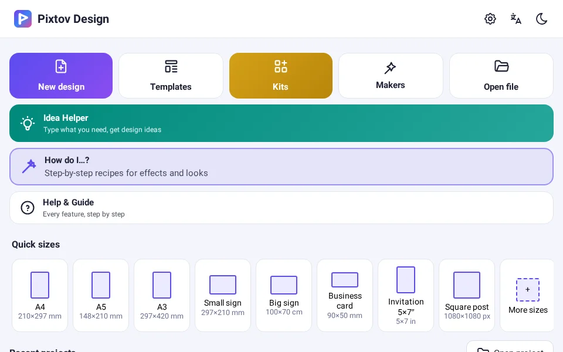Open More sizes options
This screenshot has height=352, width=563.
pos(527,295)
